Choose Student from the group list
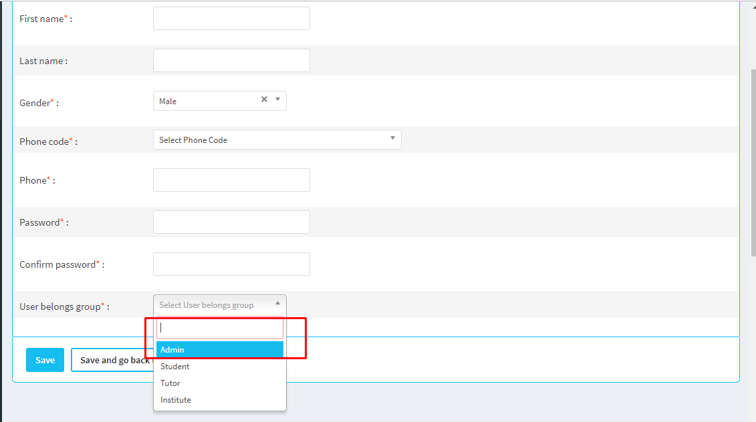 [219, 367]
